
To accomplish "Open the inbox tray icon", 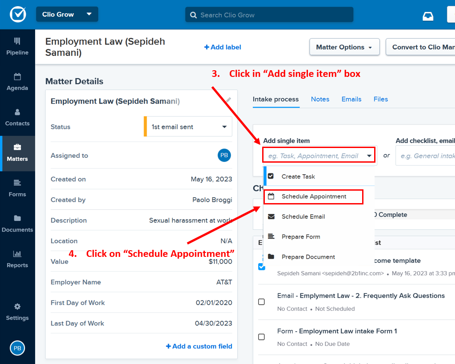I will coord(428,16).
